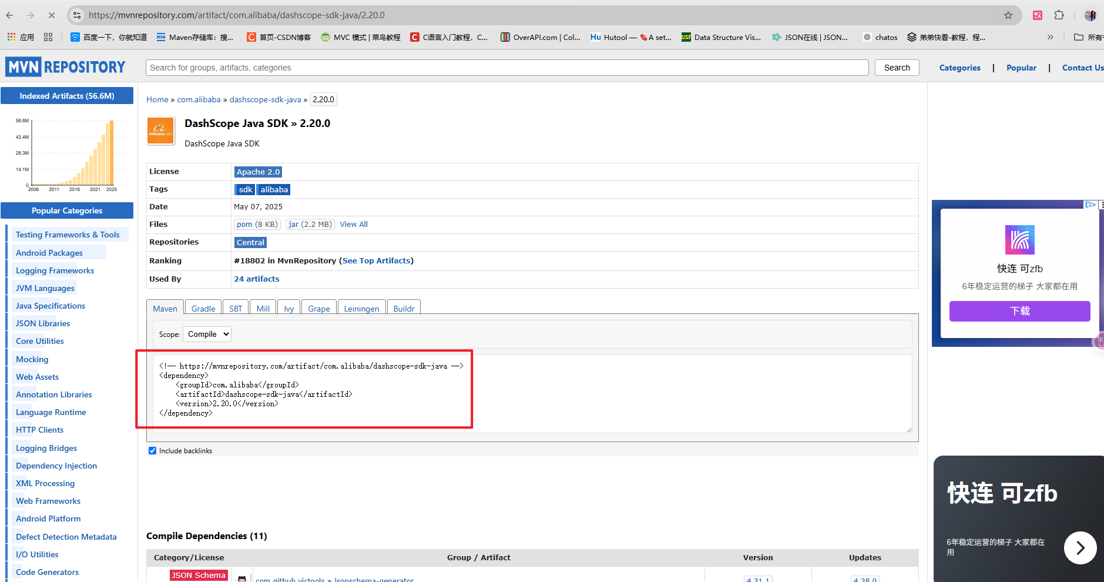This screenshot has height=582, width=1104.
Task: Open the Hutool bookmark
Action: 631,37
